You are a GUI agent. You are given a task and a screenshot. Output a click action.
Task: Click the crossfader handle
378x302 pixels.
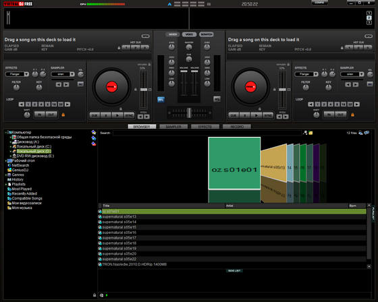tap(189, 113)
